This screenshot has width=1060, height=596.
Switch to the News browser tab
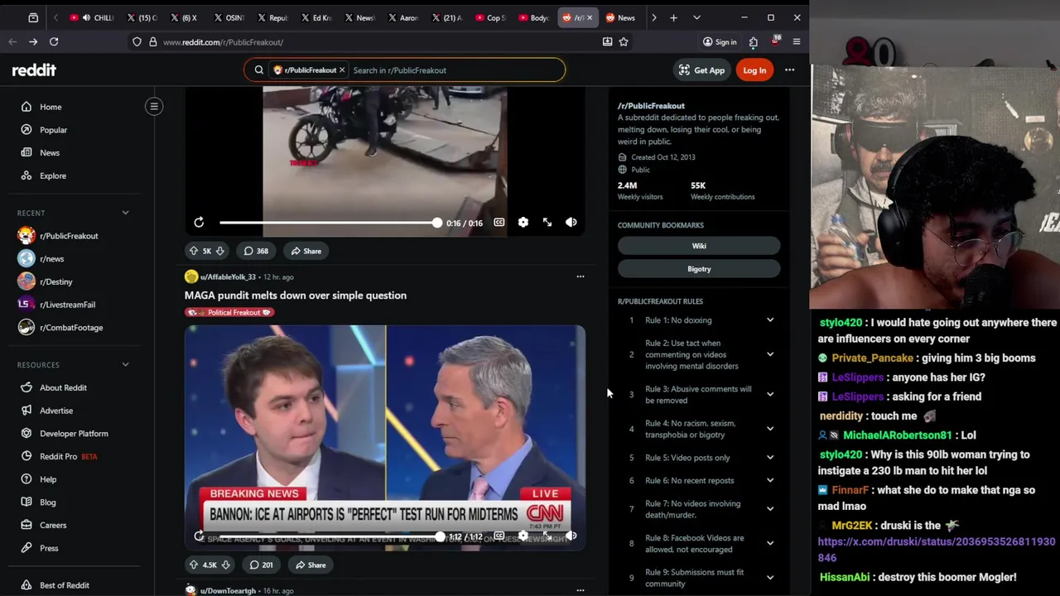click(x=620, y=17)
